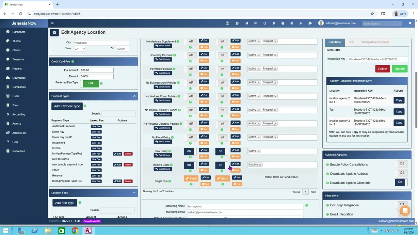Viewport: 418px width, 235px height.
Task: Turn off Downloads Update Client Info
Action: (x=401, y=182)
